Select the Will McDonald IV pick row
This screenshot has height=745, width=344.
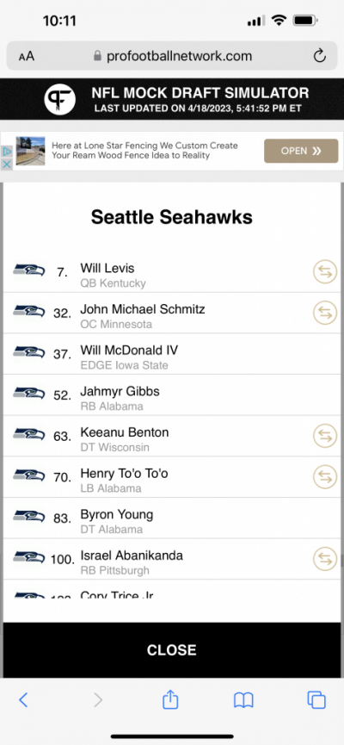point(172,354)
